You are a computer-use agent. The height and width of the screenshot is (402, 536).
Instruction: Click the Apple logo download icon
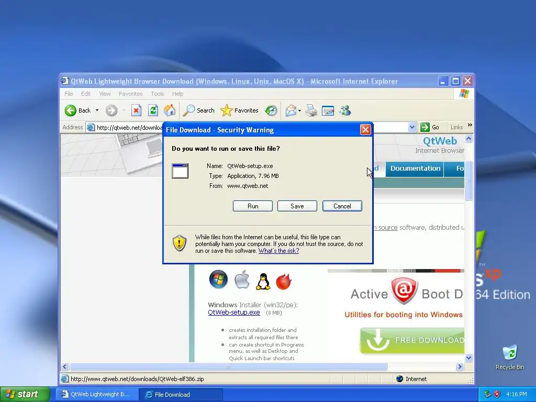[242, 280]
